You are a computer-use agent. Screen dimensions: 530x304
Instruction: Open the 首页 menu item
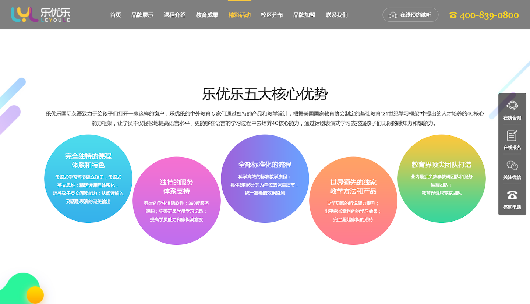pos(116,15)
